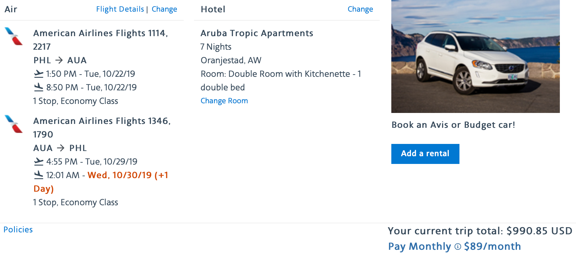Click the arrow between PHL and AUA
Screen dimensions: 576x253
[x=59, y=60]
